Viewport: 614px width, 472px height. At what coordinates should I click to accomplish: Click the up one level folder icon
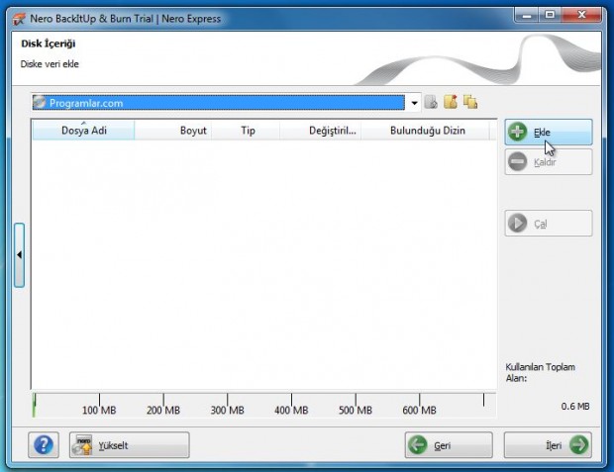(431, 102)
